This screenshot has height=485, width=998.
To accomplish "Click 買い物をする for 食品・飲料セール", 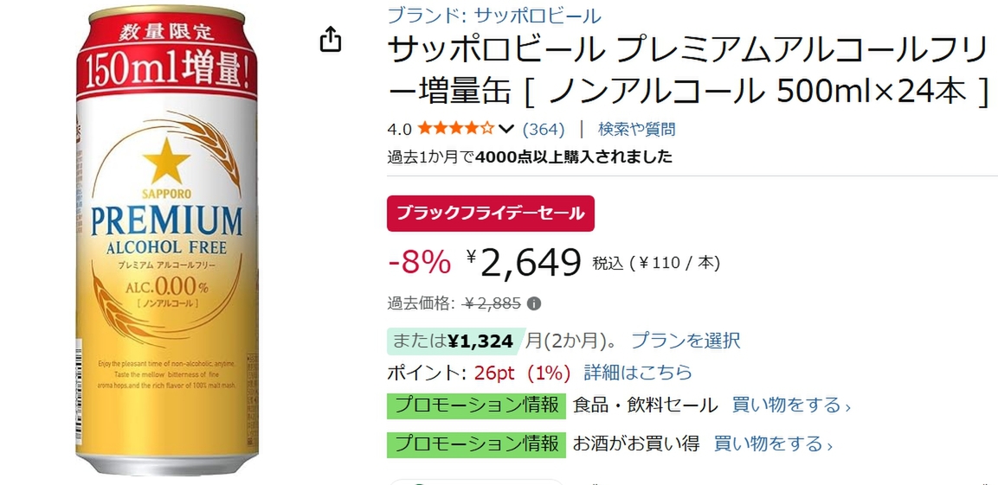I will coord(791,405).
